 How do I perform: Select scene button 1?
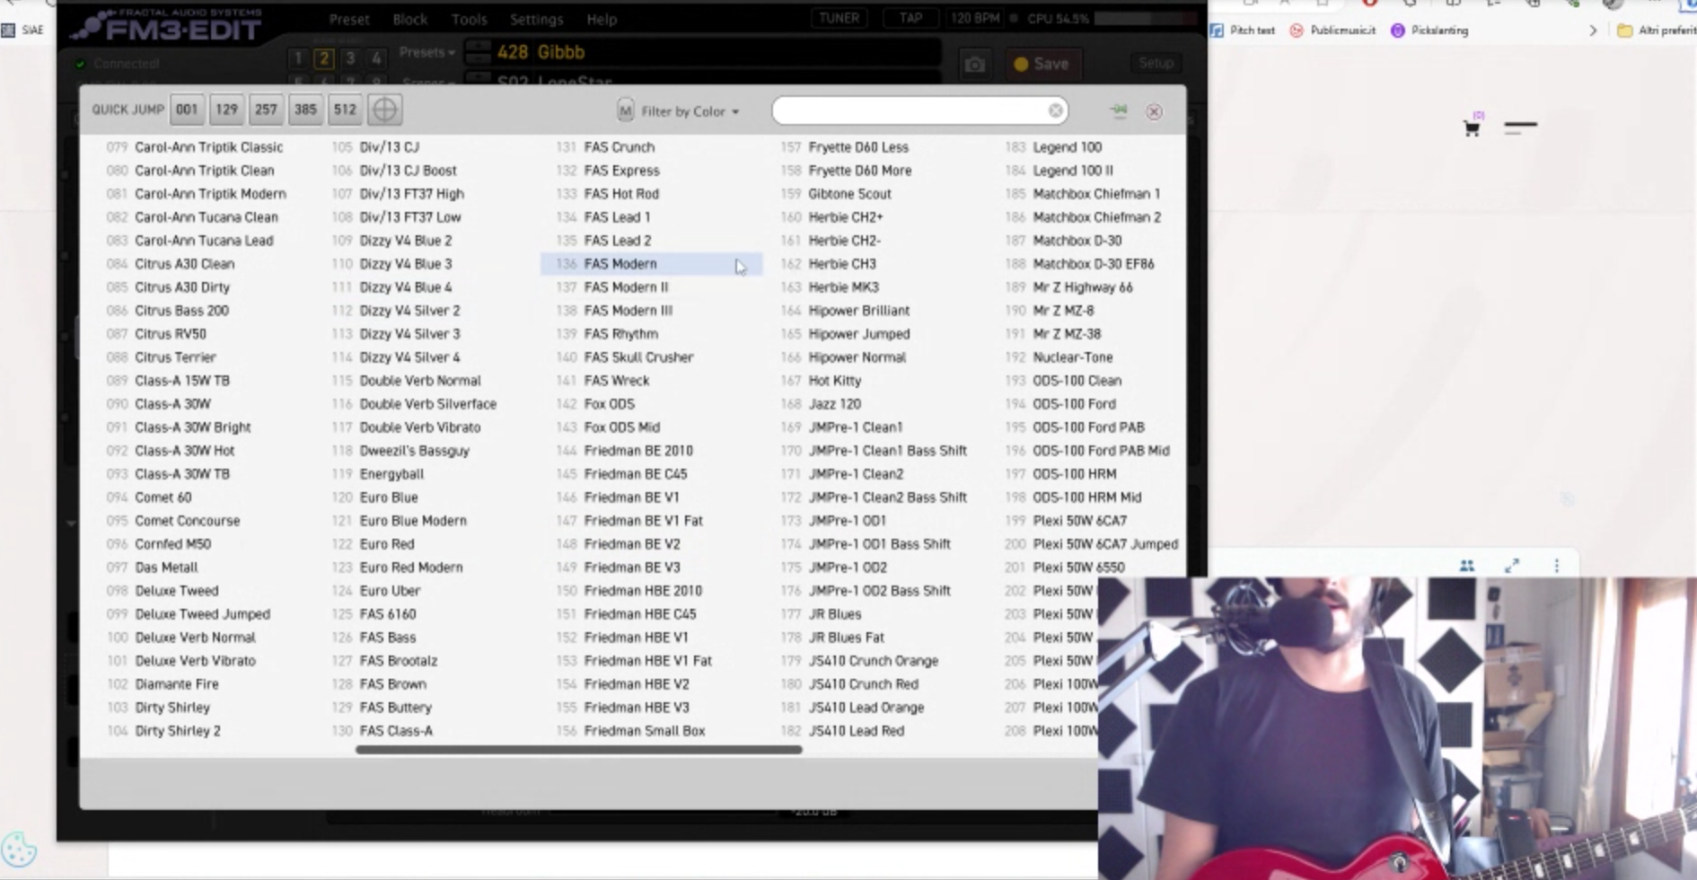tap(298, 58)
